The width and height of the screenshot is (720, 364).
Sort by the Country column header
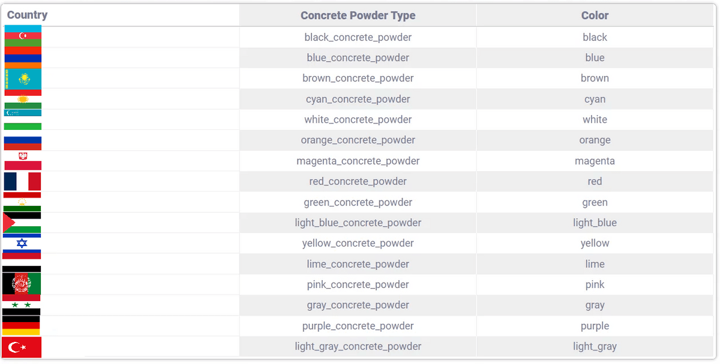click(27, 16)
